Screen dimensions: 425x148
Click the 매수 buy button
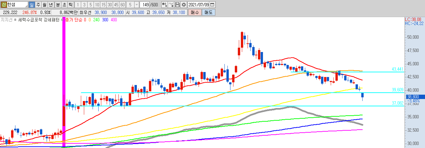(x=195, y=12)
